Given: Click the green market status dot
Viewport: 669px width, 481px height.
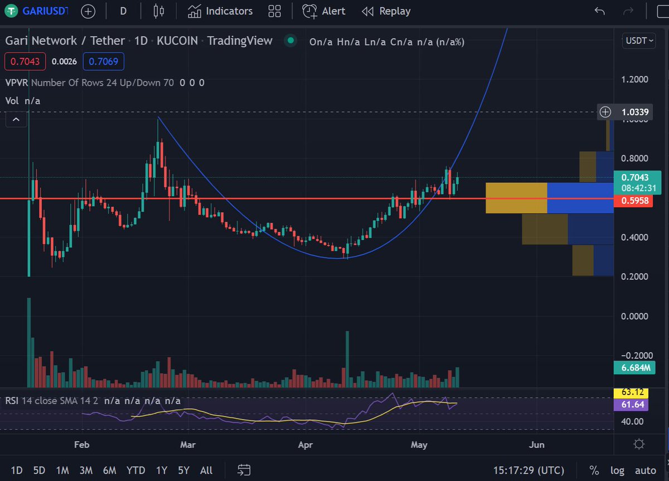Looking at the screenshot, I should (289, 41).
